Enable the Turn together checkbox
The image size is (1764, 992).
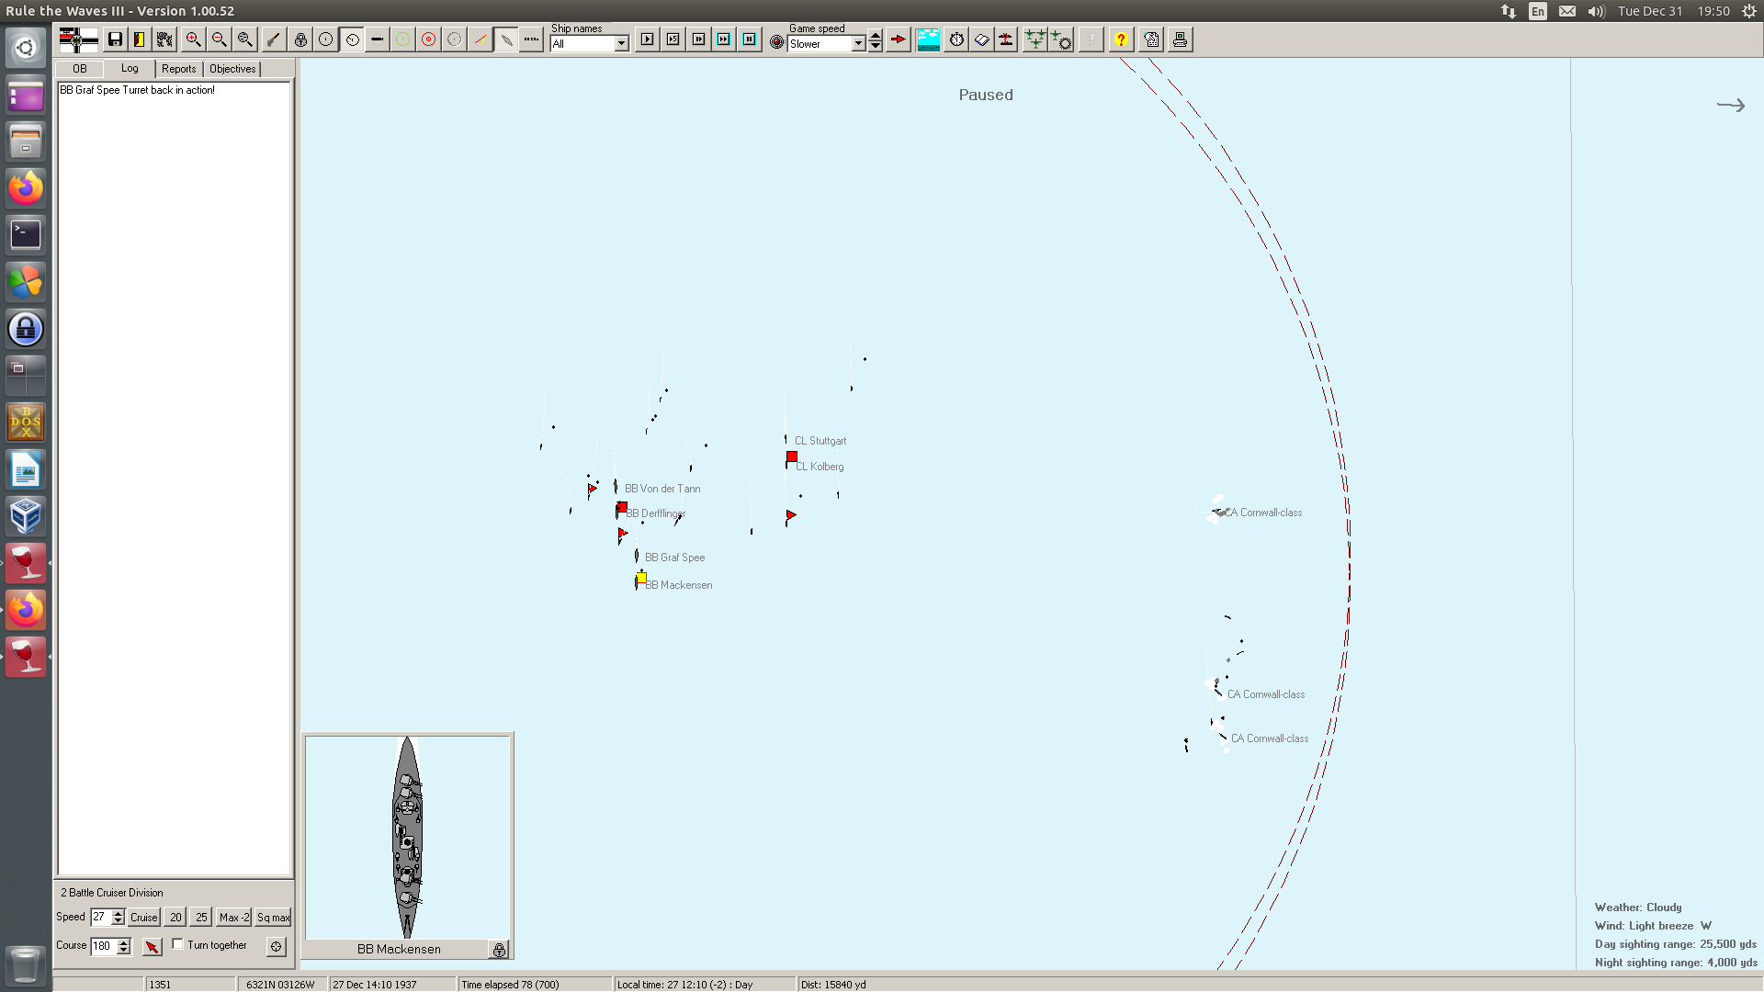(178, 944)
